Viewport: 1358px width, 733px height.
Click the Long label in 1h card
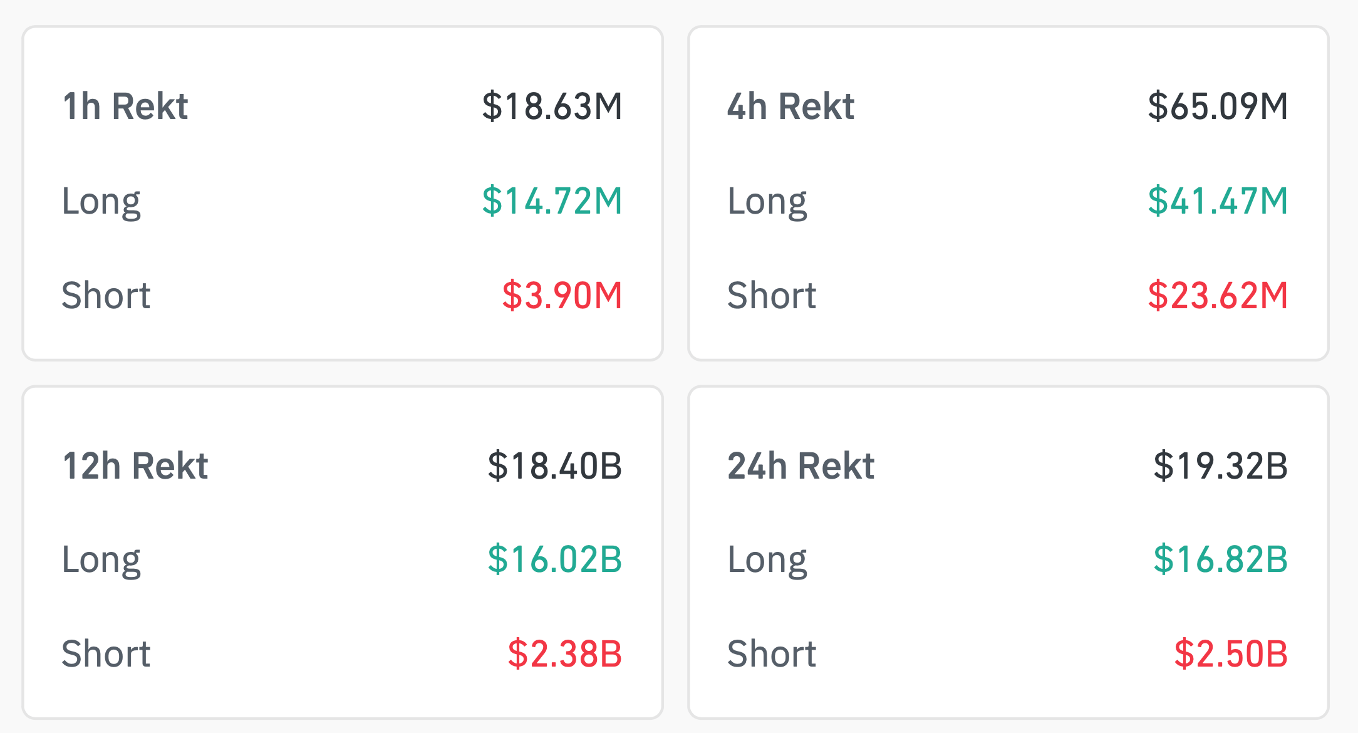pos(101,202)
